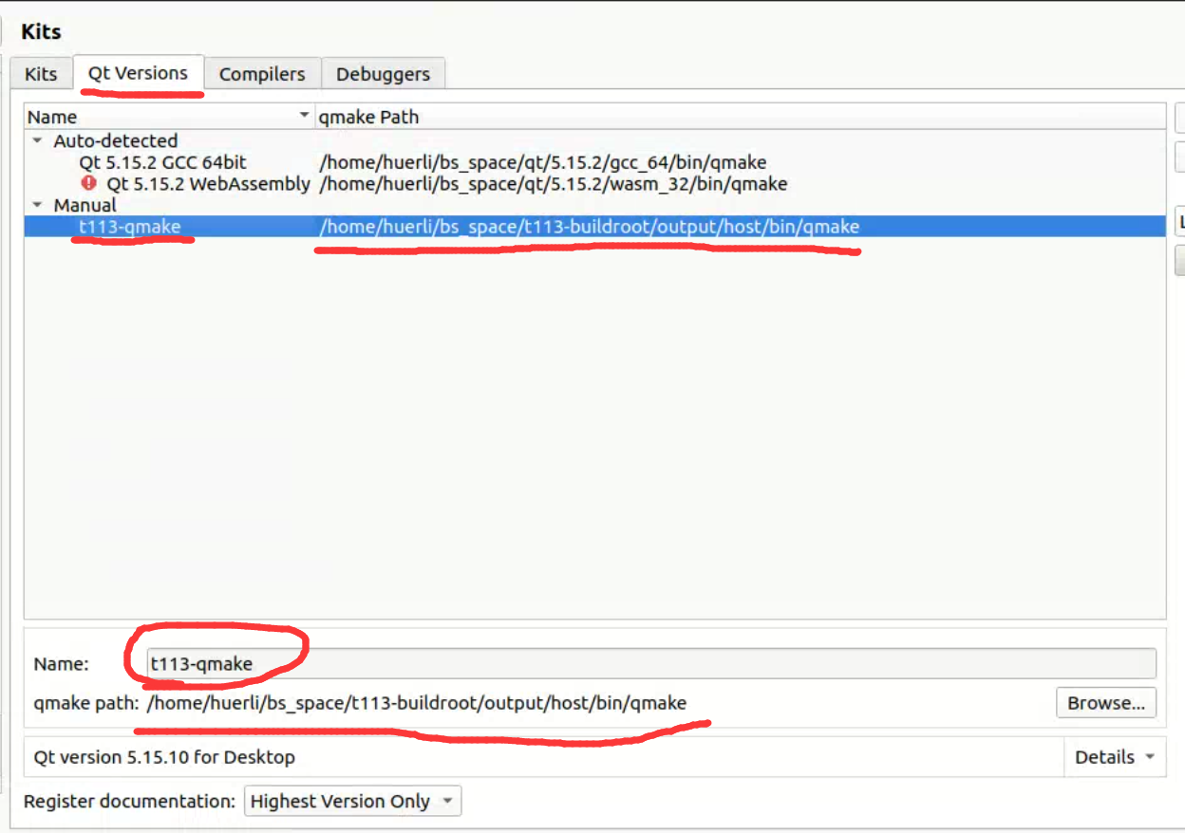Open the Name column sort arrow
This screenshot has width=1185, height=833.
pos(304,116)
